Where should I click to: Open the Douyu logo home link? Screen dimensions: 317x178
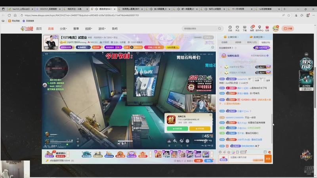(x=27, y=28)
